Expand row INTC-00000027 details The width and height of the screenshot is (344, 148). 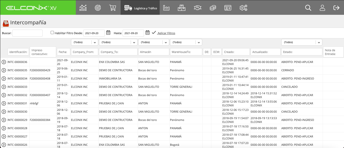click(x=4, y=136)
